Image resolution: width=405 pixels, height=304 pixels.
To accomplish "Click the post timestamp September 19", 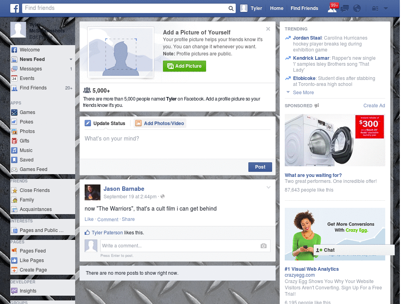I will 130,197.
